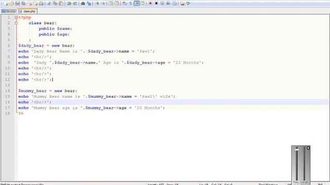Click the spell-check checkmark toolbar icon

click(x=188, y=4)
